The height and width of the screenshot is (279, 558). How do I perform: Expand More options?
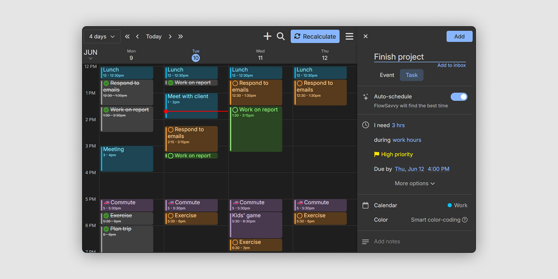(414, 183)
